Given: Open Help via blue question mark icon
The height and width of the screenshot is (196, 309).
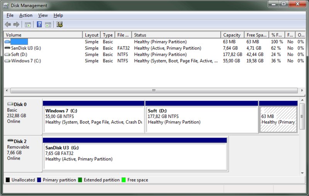Looking at the screenshot, I should 39,25.
